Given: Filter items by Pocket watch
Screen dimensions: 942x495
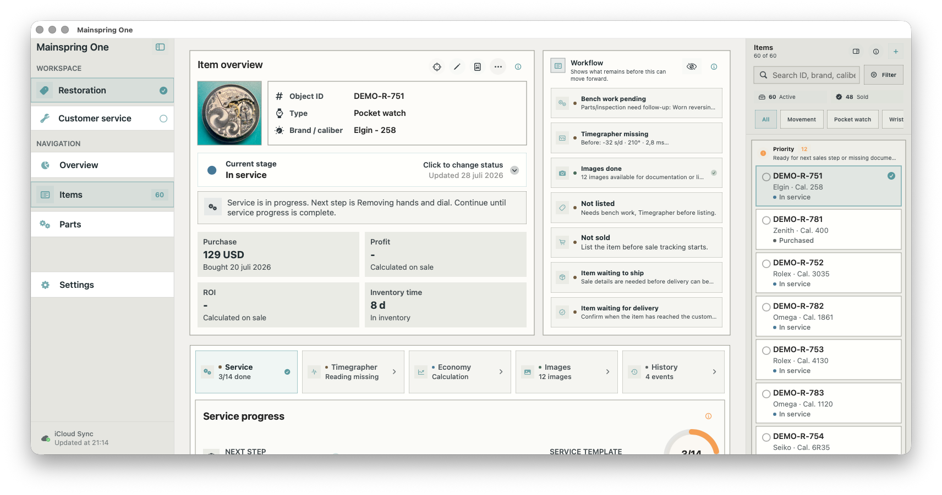Looking at the screenshot, I should [852, 120].
